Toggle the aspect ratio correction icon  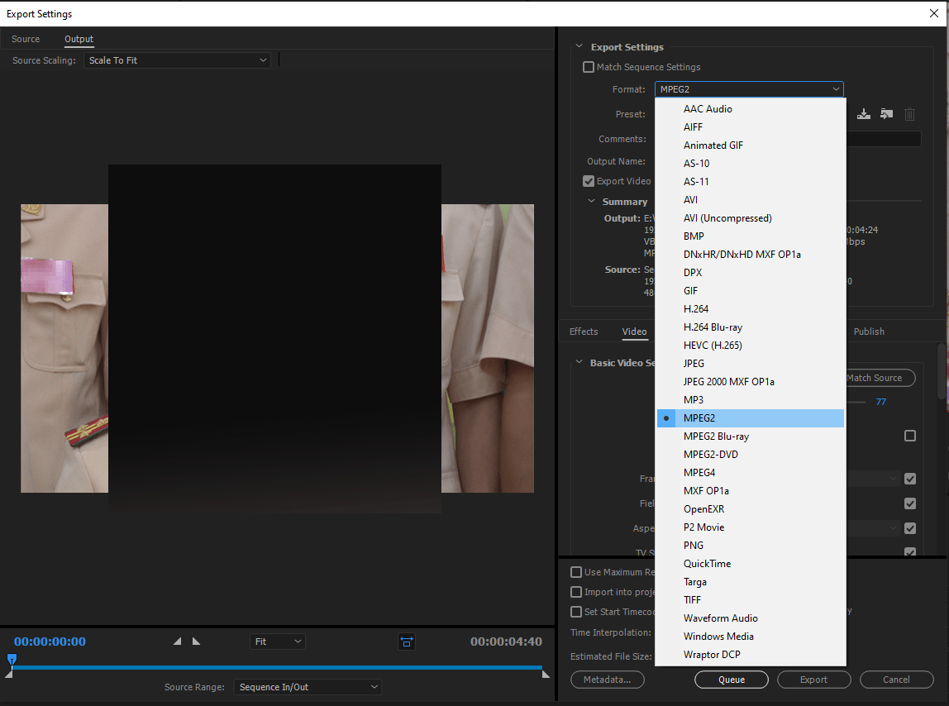(407, 642)
